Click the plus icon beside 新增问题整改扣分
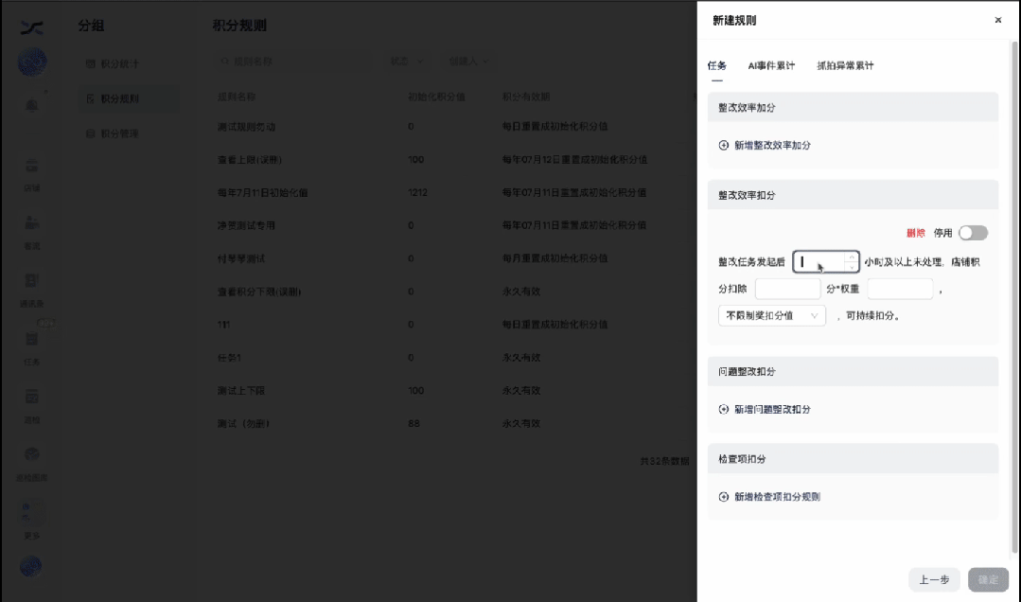1021x602 pixels. point(724,409)
